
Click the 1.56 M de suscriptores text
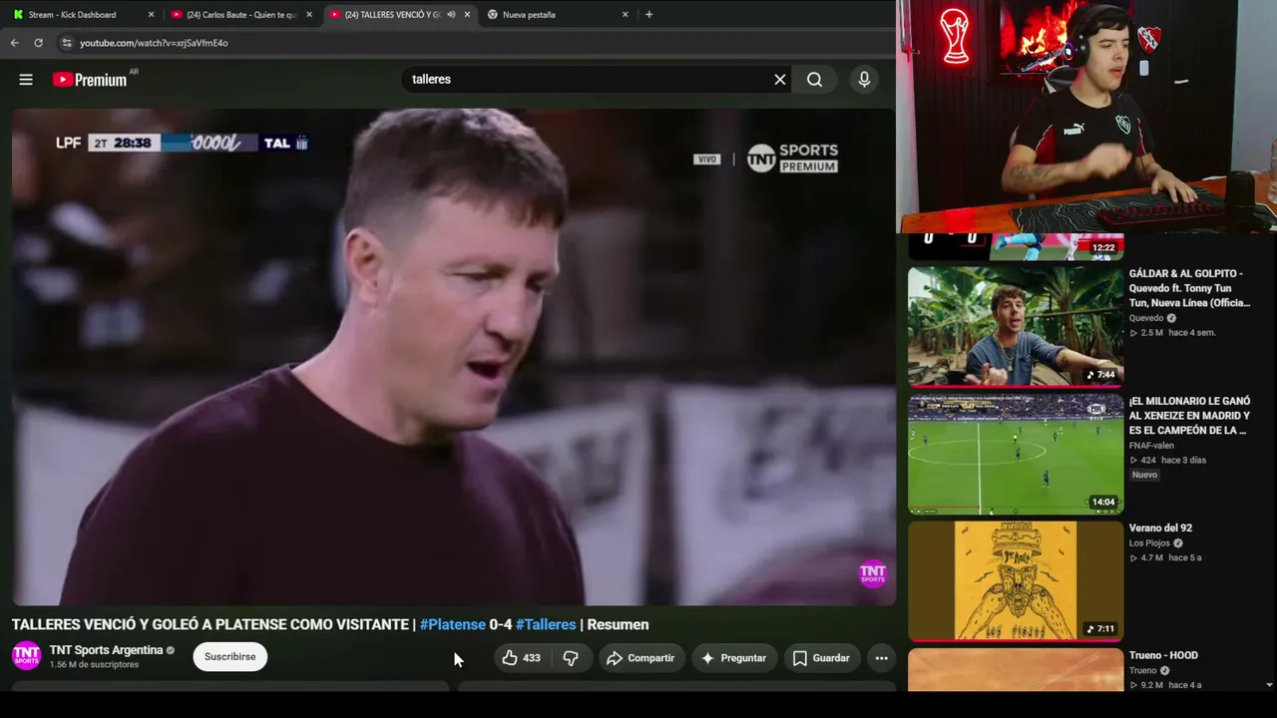click(94, 665)
